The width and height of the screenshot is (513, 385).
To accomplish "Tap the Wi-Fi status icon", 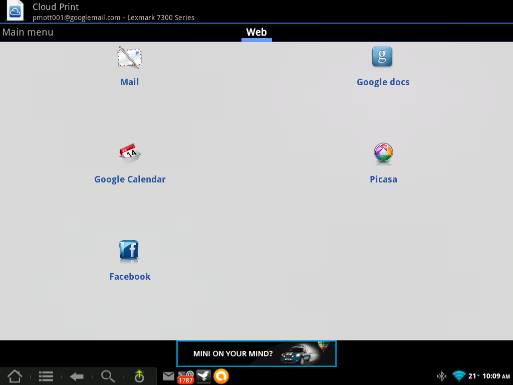I will (x=459, y=376).
